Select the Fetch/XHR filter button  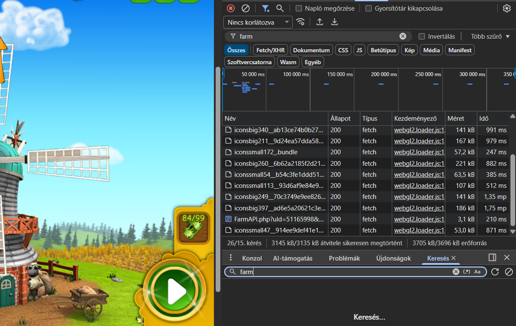(271, 50)
